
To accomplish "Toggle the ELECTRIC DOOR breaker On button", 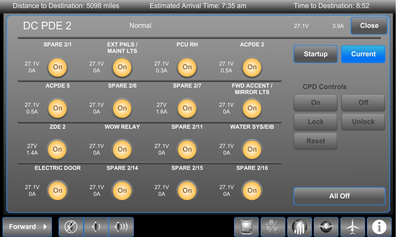I will [x=57, y=191].
